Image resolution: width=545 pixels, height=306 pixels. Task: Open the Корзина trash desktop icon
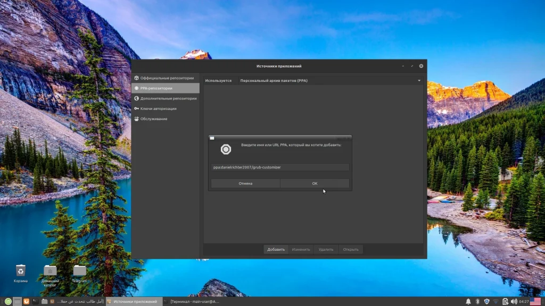point(21,271)
